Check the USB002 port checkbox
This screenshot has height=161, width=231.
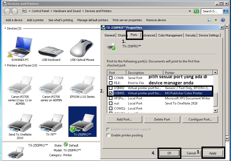click(111, 88)
